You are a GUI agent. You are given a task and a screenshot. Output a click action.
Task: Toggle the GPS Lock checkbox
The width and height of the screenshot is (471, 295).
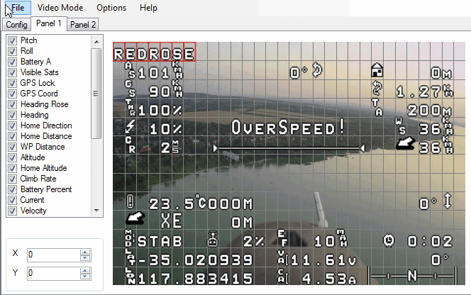tap(12, 83)
